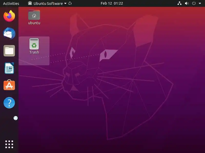The image size is (205, 153).
Task: Open the Help question mark icon
Action: click(9, 103)
